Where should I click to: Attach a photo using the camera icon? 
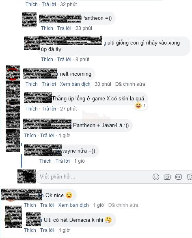(167, 177)
